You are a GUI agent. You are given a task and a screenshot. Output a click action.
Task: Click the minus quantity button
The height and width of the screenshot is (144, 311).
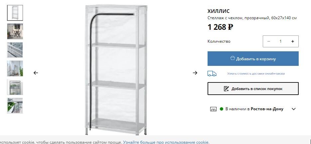pos(269,41)
